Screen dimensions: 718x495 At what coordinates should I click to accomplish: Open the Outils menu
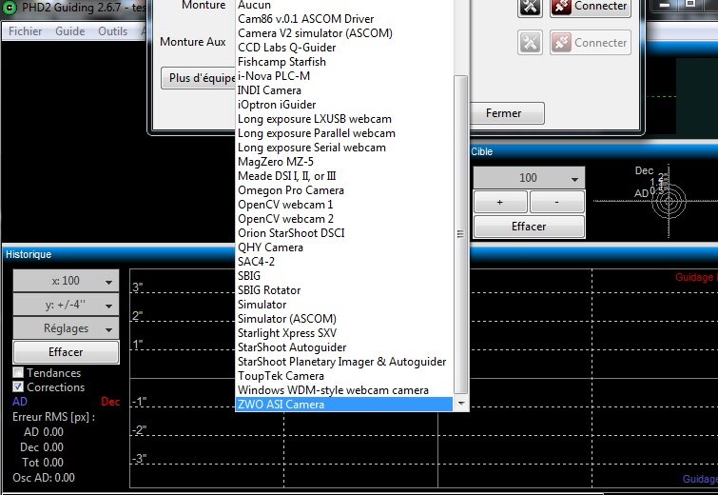(x=112, y=31)
